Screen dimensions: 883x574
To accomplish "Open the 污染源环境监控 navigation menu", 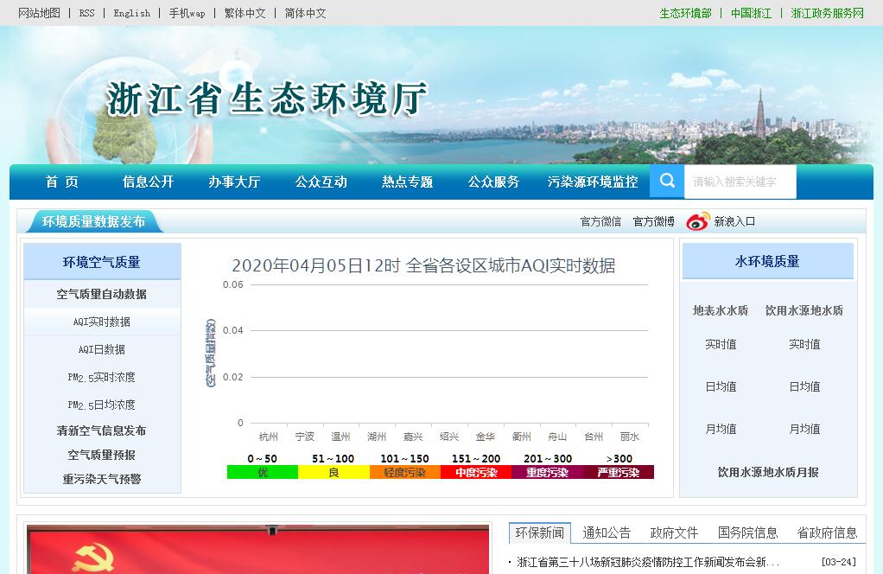I will 593,182.
